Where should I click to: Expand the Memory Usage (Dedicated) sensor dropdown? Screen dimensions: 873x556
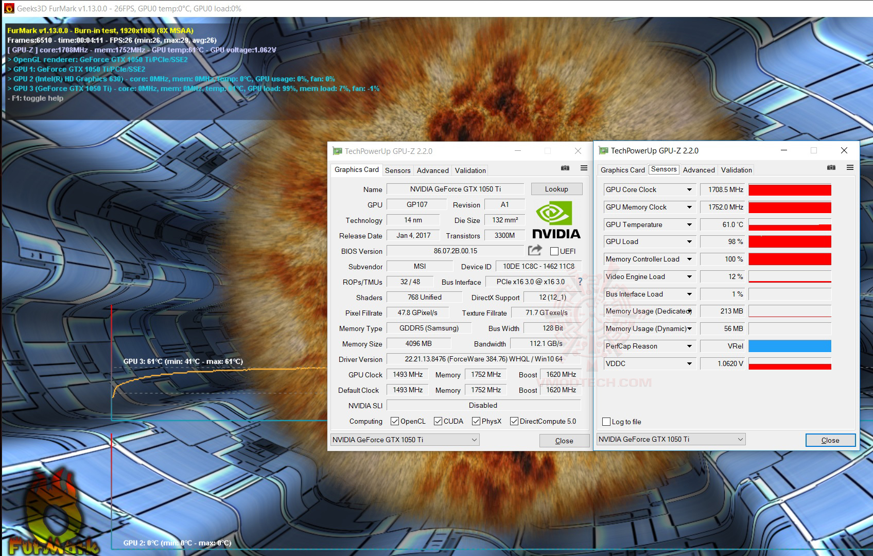[x=689, y=311]
